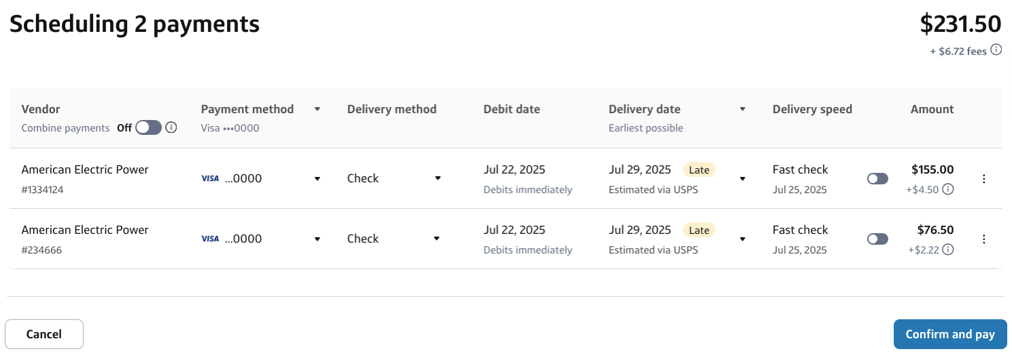Click Visa card icon in invoice #1334124 row
The width and height of the screenshot is (1012, 362).
[x=210, y=178]
